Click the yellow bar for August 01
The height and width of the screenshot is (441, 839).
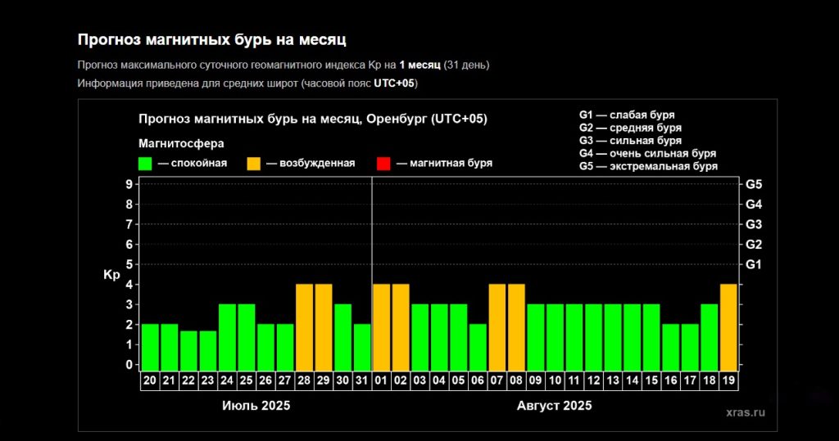click(x=382, y=326)
